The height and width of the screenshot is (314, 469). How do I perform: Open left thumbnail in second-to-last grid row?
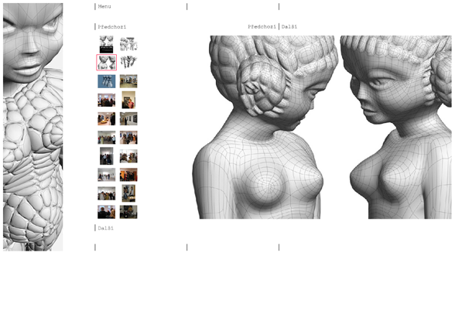[x=106, y=193]
